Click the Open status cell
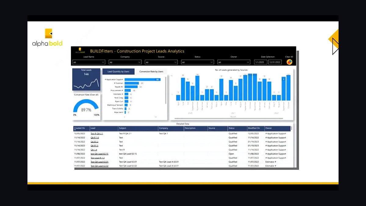Image resolution: width=366 pixels, height=206 pixels. click(x=231, y=154)
